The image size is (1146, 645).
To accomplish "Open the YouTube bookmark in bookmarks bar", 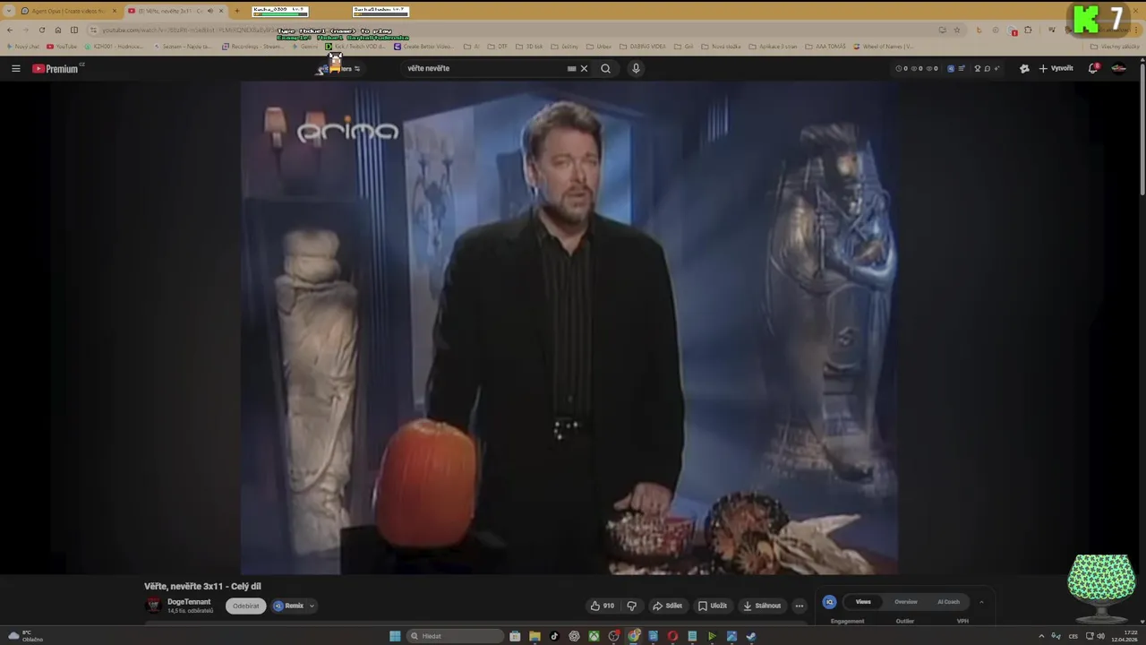I will click(x=62, y=47).
